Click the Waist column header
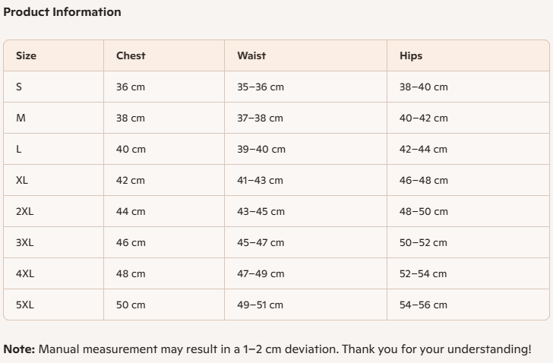The width and height of the screenshot is (553, 363). click(251, 55)
